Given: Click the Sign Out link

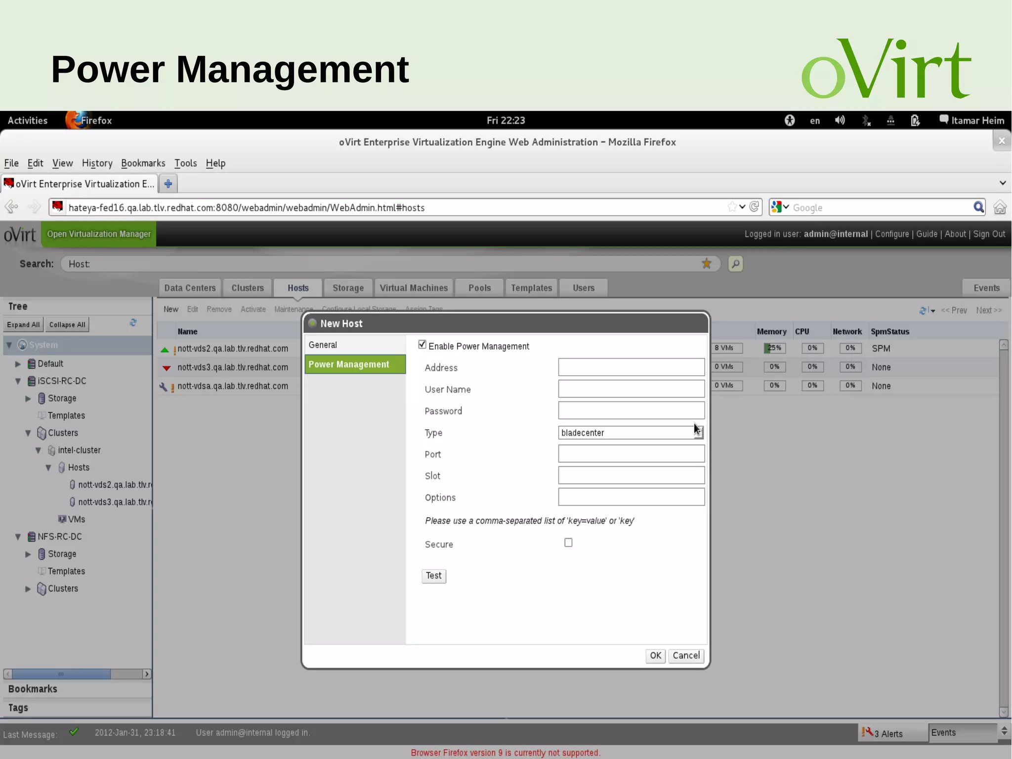Looking at the screenshot, I should click(x=989, y=234).
